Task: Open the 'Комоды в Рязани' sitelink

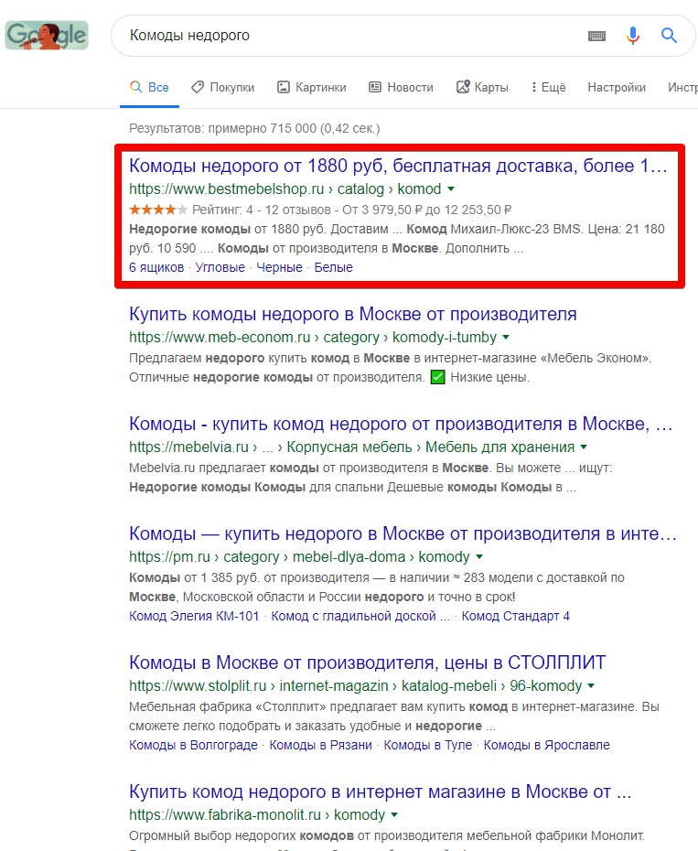Action: pyautogui.click(x=321, y=745)
